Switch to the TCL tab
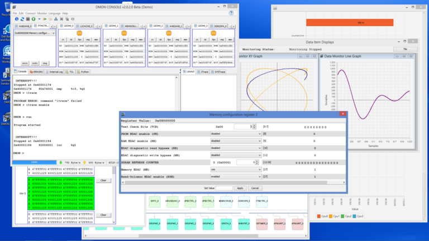The height and width of the screenshot is (241, 429). (70, 72)
